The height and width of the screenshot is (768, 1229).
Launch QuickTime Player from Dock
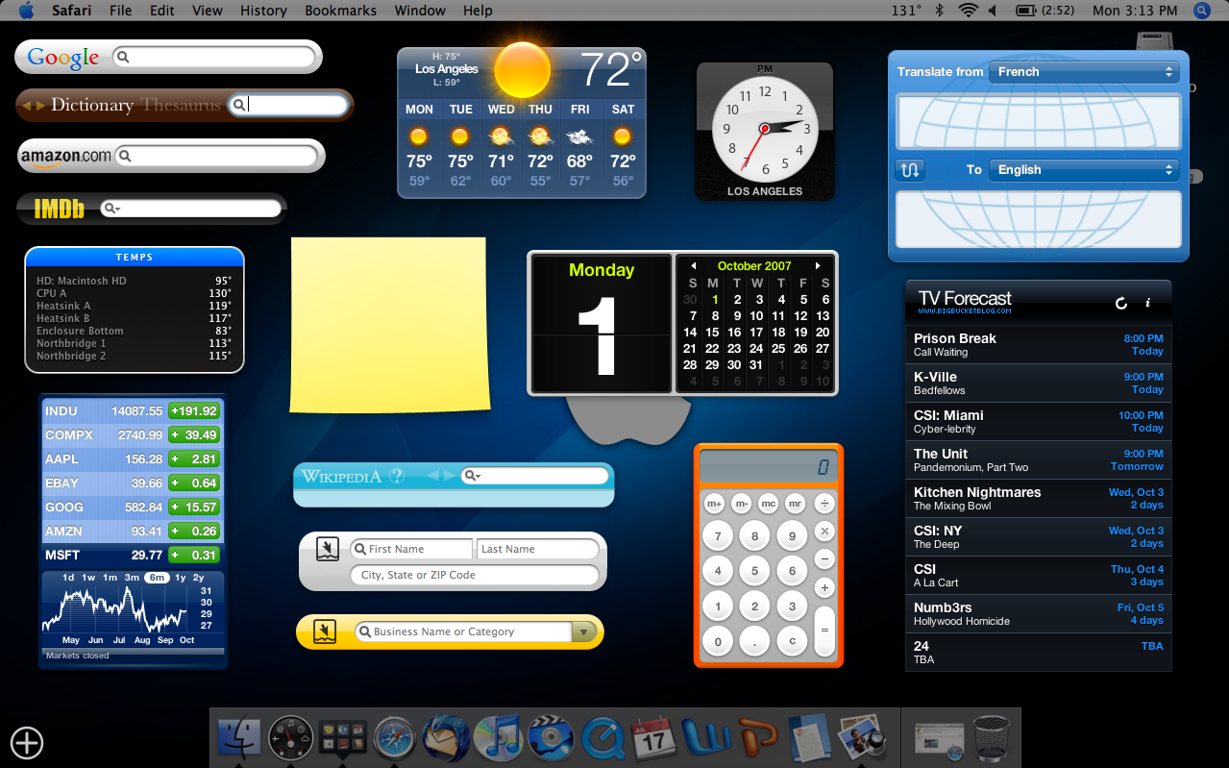[x=602, y=737]
